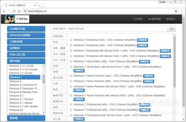
Task: Expand the 联系我 dropdown menu
Action: 171,19
